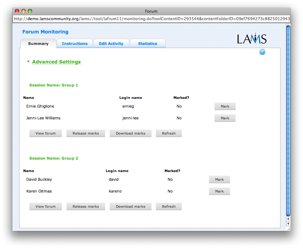Release marks for Group 1
The width and height of the screenshot is (303, 248).
(x=86, y=133)
